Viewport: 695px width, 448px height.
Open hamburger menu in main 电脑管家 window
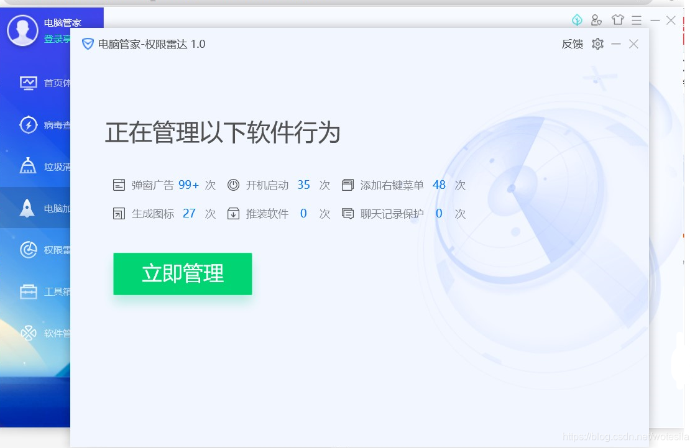point(637,20)
